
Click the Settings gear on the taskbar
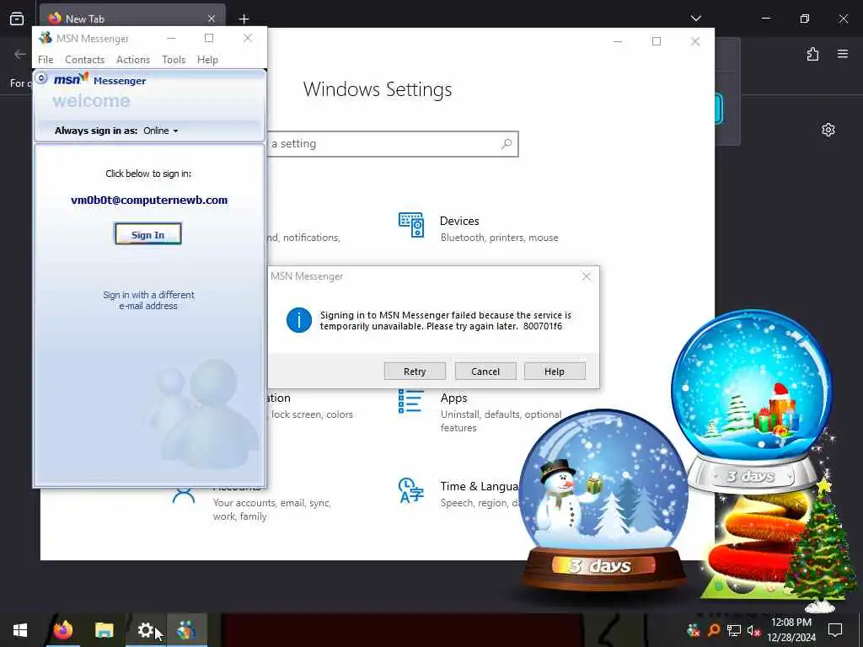[145, 630]
